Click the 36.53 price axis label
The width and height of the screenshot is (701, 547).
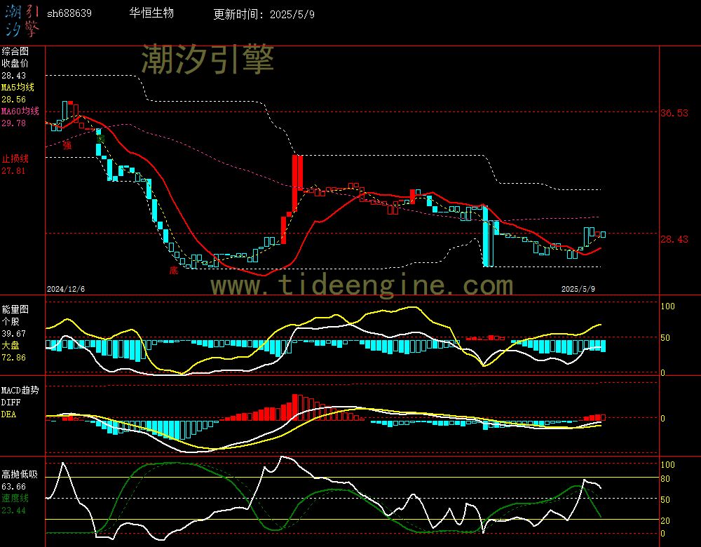674,113
